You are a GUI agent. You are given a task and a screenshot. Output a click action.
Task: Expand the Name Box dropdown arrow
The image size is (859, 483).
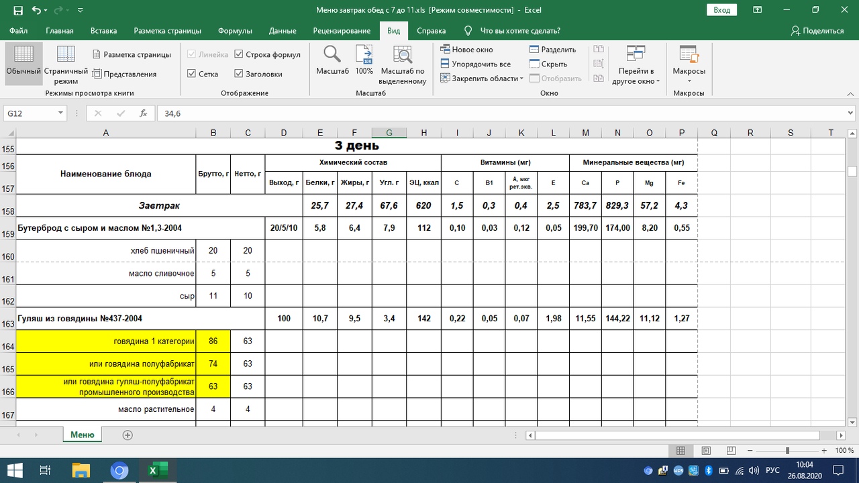(60, 114)
